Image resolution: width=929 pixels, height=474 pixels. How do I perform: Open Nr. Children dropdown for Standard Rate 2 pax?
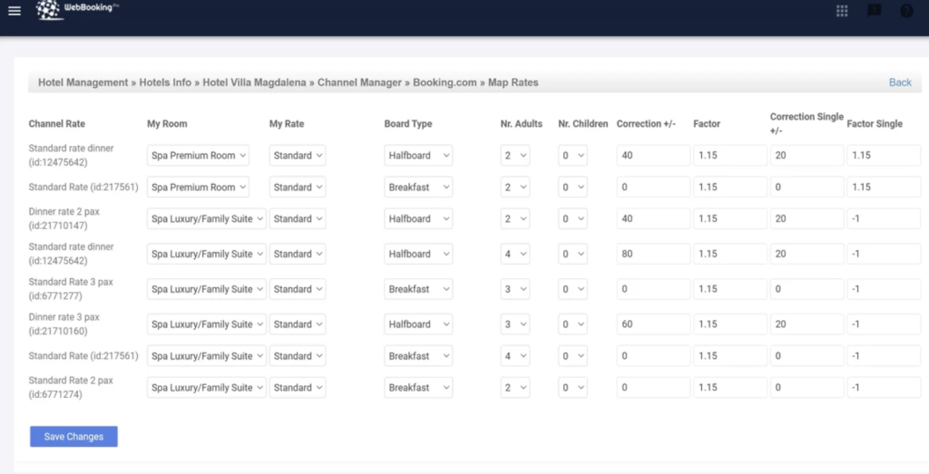tap(573, 388)
